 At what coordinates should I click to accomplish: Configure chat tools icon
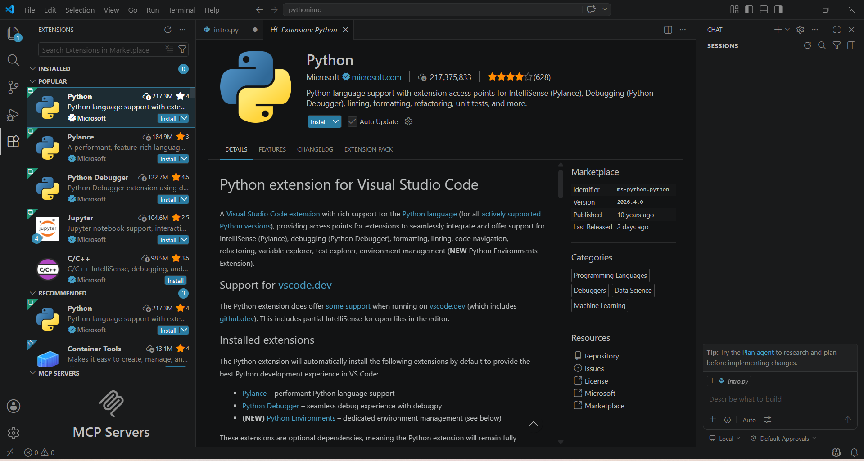coord(768,420)
